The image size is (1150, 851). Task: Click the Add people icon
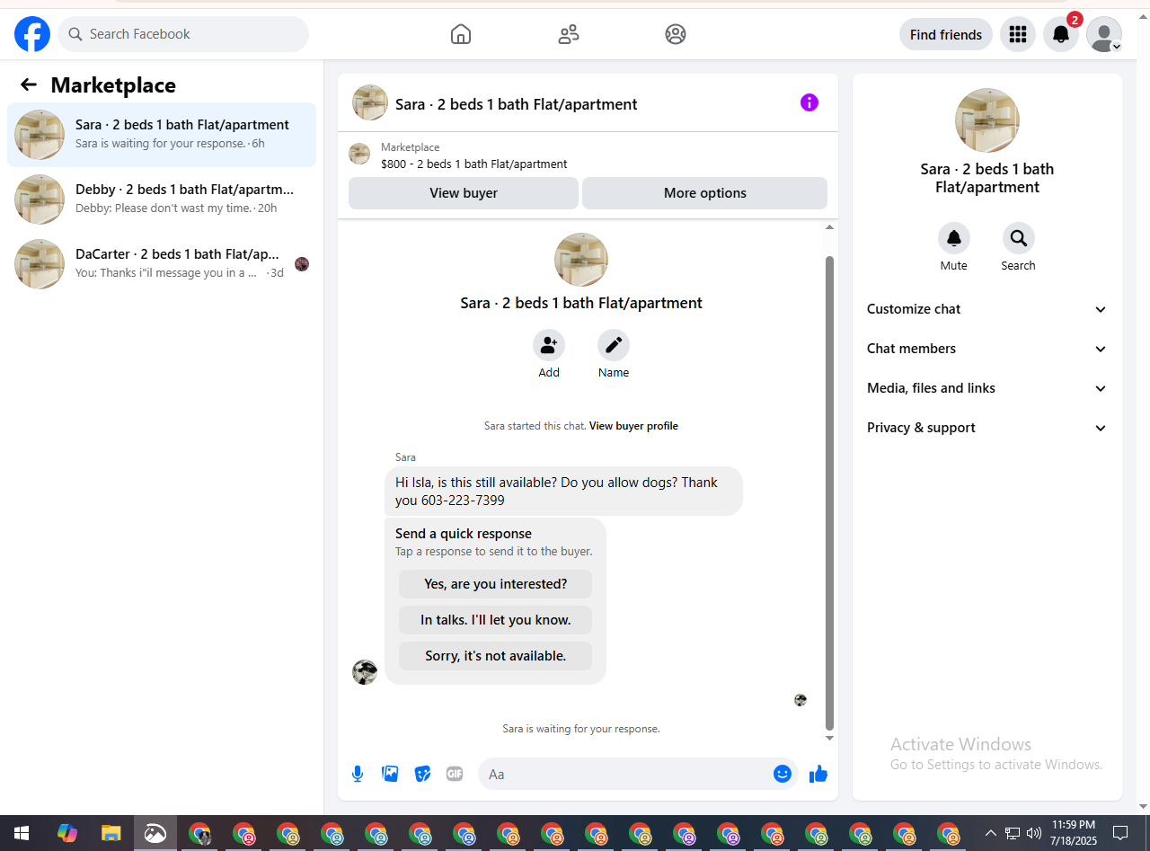coord(549,345)
